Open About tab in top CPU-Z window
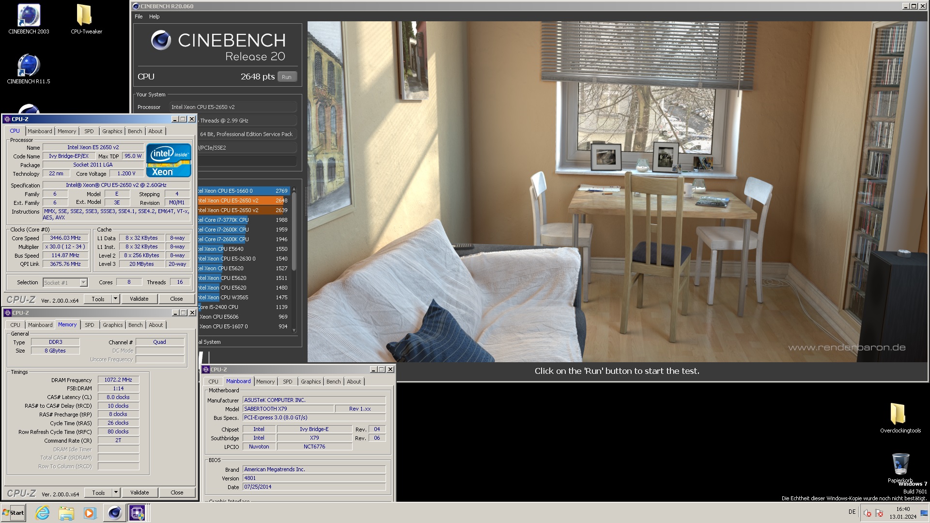The width and height of the screenshot is (930, 523). (155, 131)
